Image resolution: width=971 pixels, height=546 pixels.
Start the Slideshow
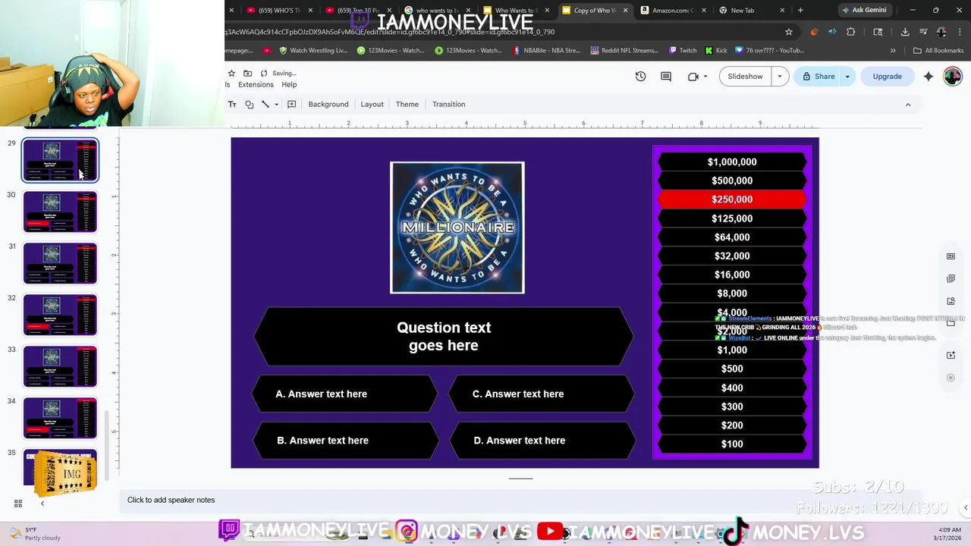tap(746, 77)
